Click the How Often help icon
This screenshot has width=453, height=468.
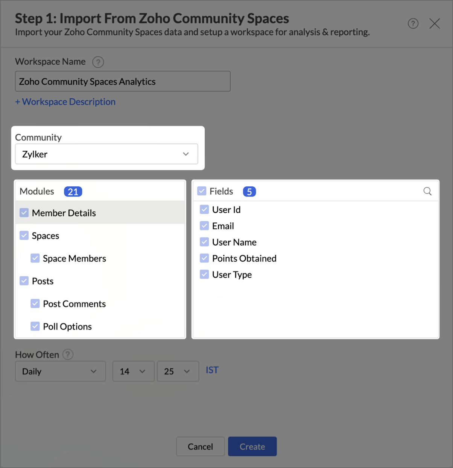(68, 354)
